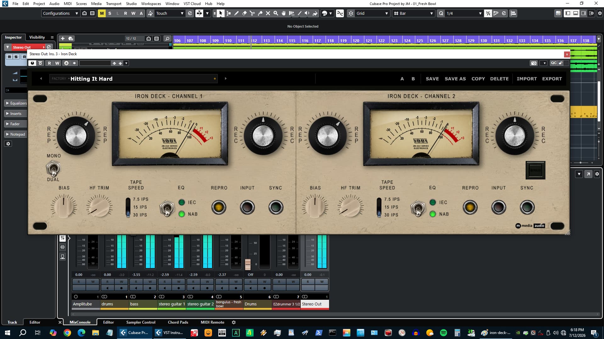Toggle plugin Read automation R button
This screenshot has width=604, height=339.
pyautogui.click(x=49, y=63)
